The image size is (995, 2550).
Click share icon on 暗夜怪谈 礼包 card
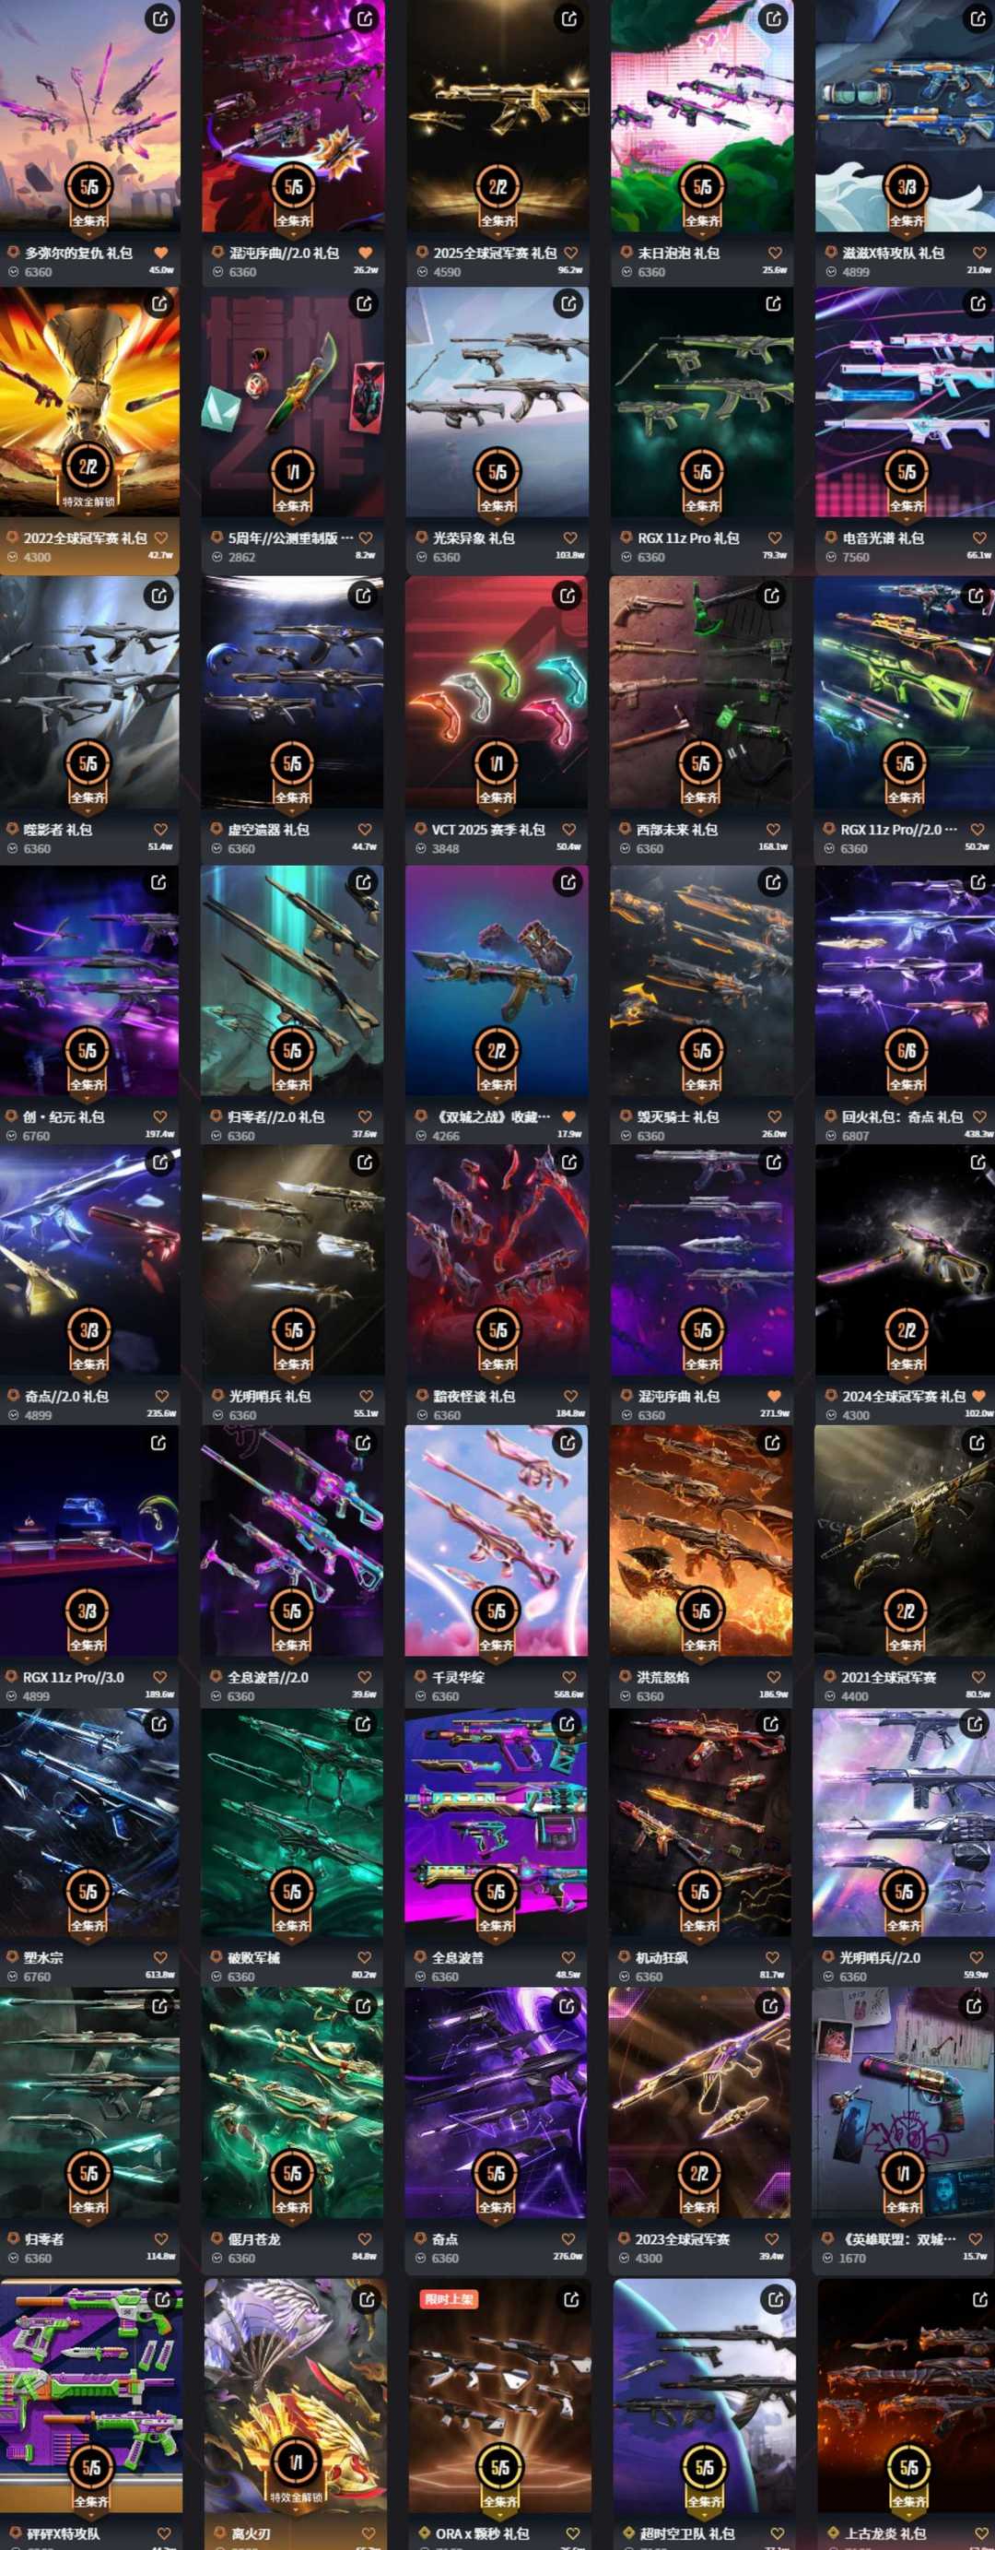pyautogui.click(x=569, y=1163)
